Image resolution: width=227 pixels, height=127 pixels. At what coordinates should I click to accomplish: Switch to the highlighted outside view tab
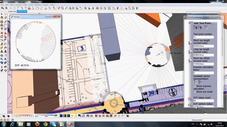pyautogui.click(x=22, y=11)
